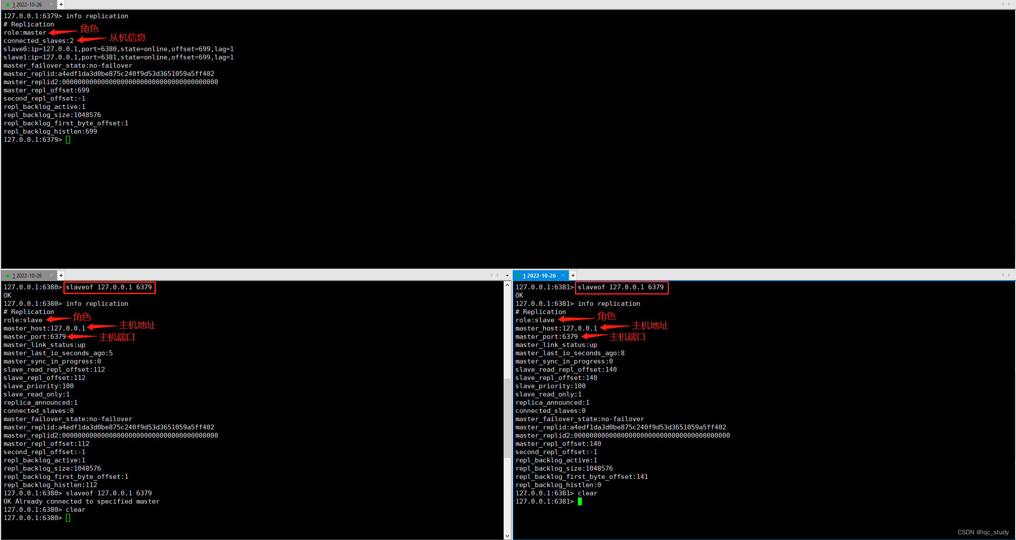Select the bottom-left 2022-10-26 session tab

point(28,275)
